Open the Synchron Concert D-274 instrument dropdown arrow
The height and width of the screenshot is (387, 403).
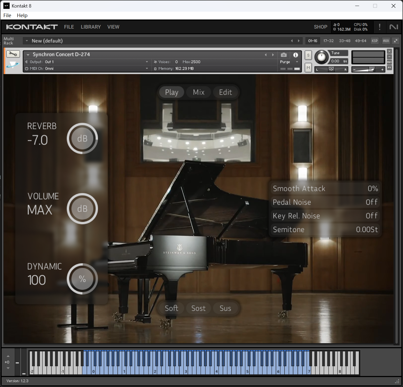click(x=28, y=55)
